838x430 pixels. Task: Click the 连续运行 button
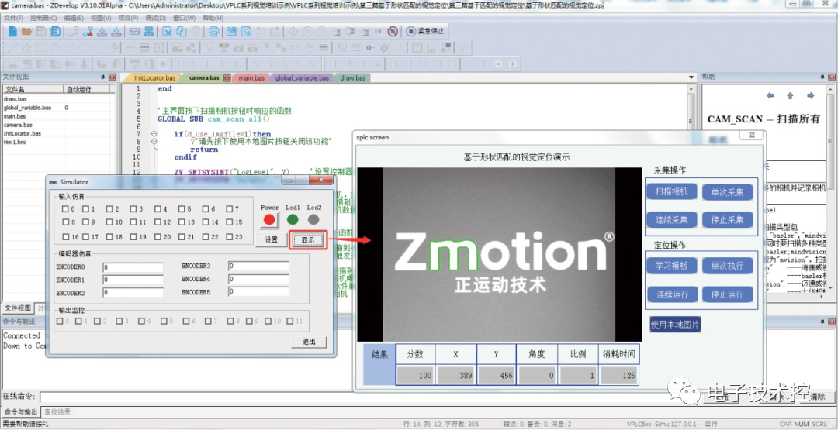tap(672, 294)
